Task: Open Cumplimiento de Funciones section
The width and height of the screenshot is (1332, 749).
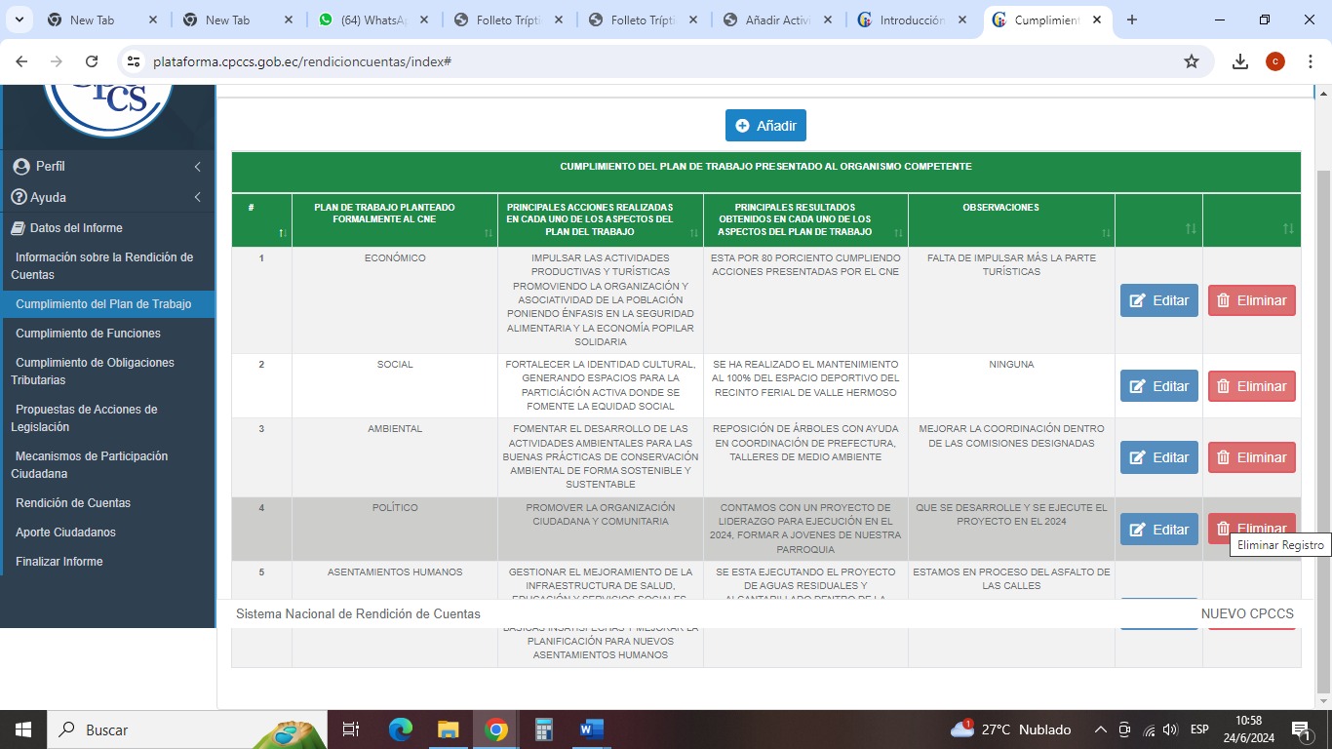Action: pyautogui.click(x=88, y=334)
